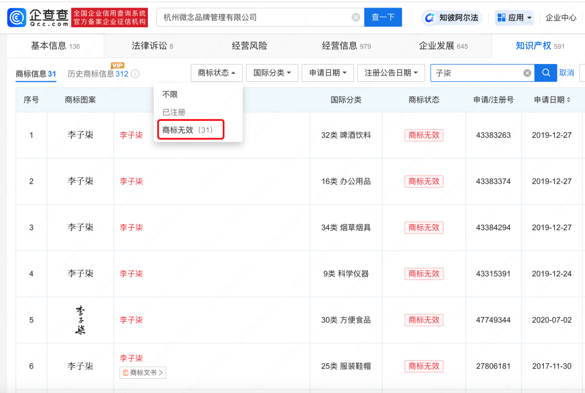
Task: Switch to 知识产权 tab
Action: (x=540, y=46)
